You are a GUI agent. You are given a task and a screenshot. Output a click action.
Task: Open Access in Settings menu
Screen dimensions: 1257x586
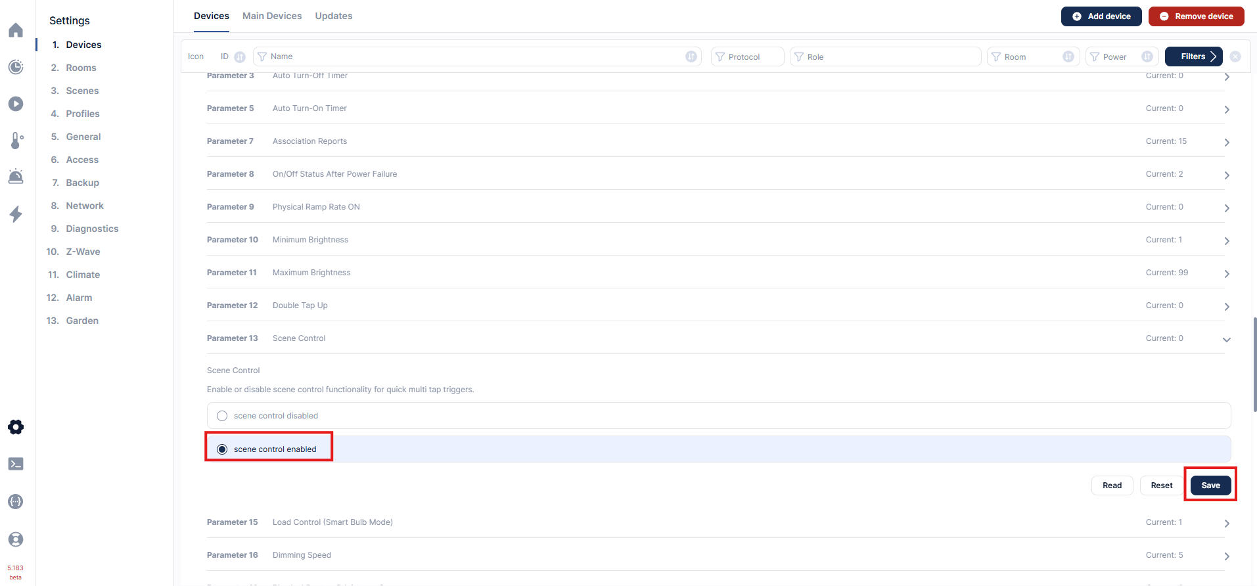[82, 160]
